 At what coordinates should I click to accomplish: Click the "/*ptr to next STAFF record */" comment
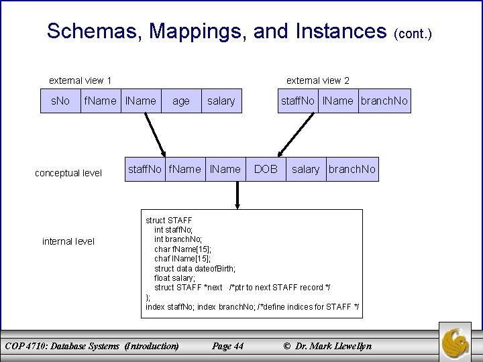click(x=280, y=288)
